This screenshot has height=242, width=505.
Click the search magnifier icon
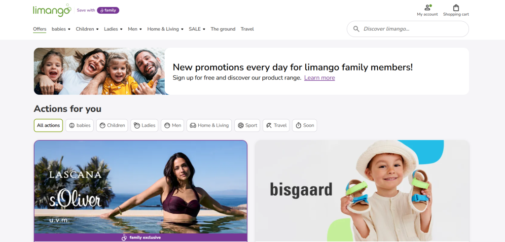(x=356, y=29)
